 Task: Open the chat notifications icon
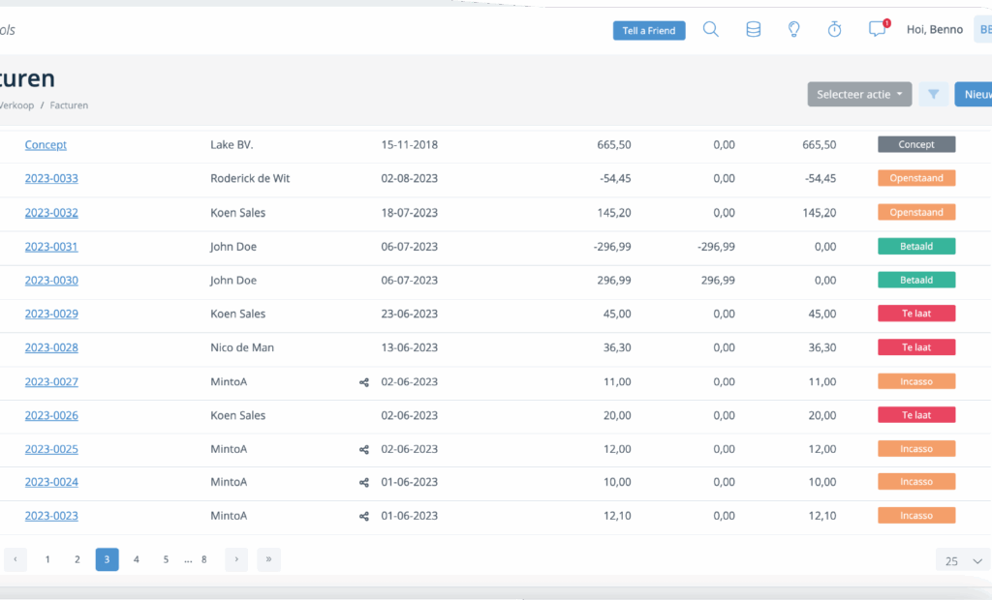[x=878, y=28]
